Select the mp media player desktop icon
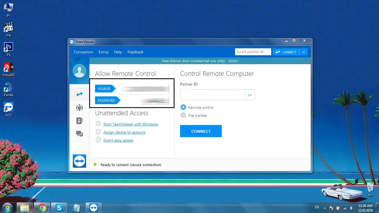Viewport: 379px width, 213px height. coord(9,29)
